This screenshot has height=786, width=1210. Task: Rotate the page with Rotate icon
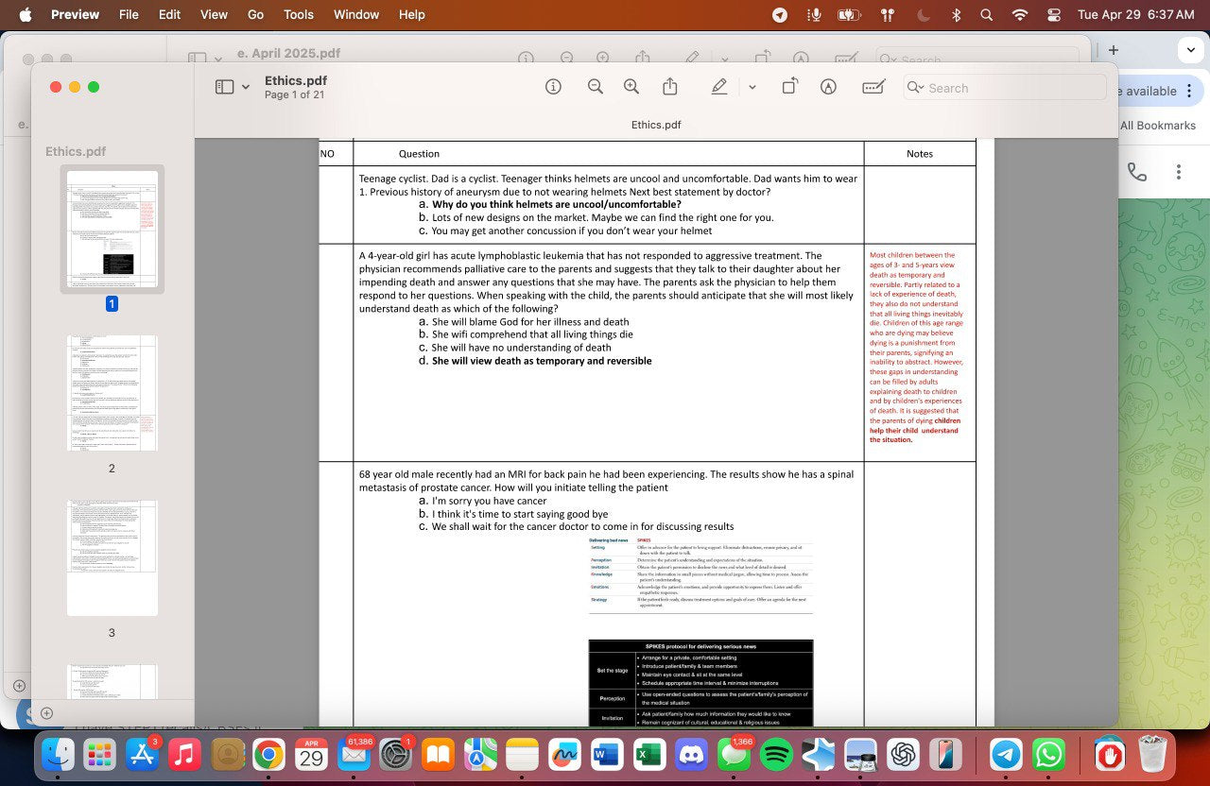click(789, 87)
